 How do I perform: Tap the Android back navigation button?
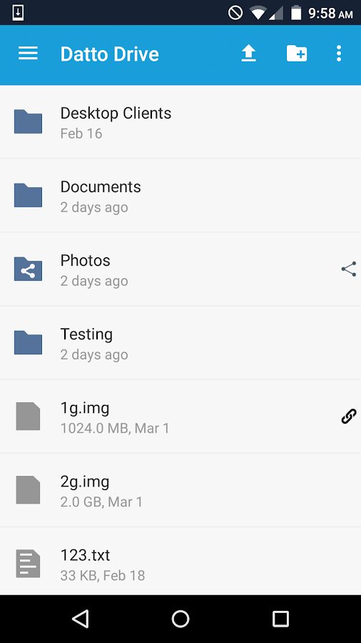pos(81,619)
